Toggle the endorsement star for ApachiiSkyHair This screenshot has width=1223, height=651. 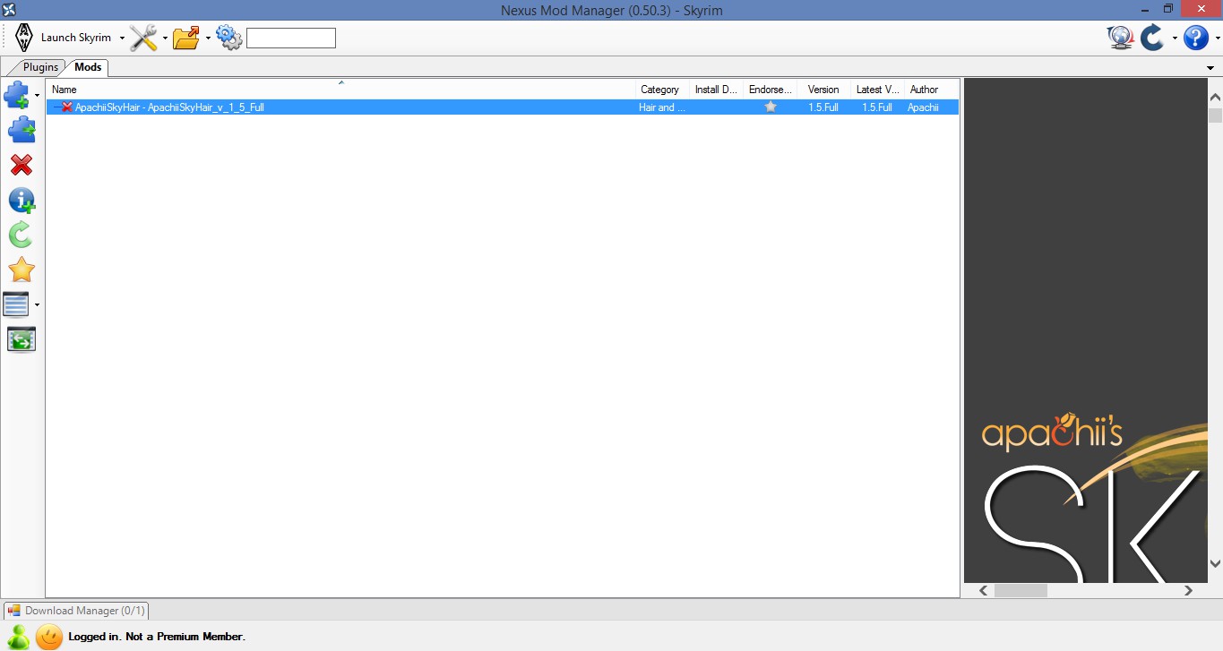pyautogui.click(x=771, y=107)
